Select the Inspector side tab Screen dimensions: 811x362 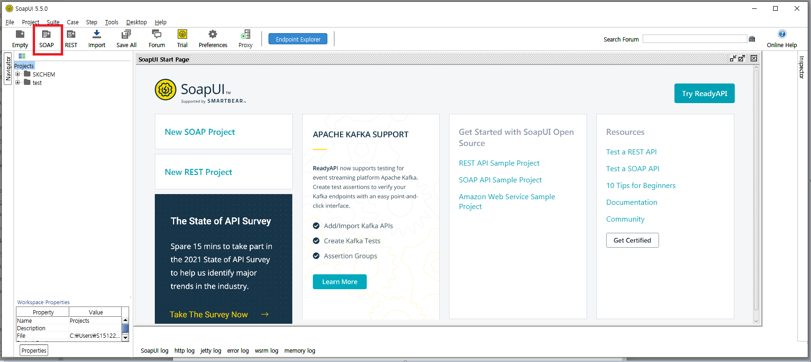point(802,67)
